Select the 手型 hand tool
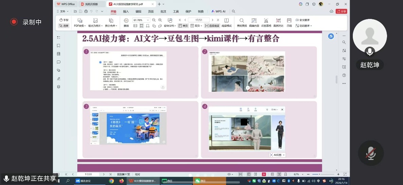 point(64,20)
